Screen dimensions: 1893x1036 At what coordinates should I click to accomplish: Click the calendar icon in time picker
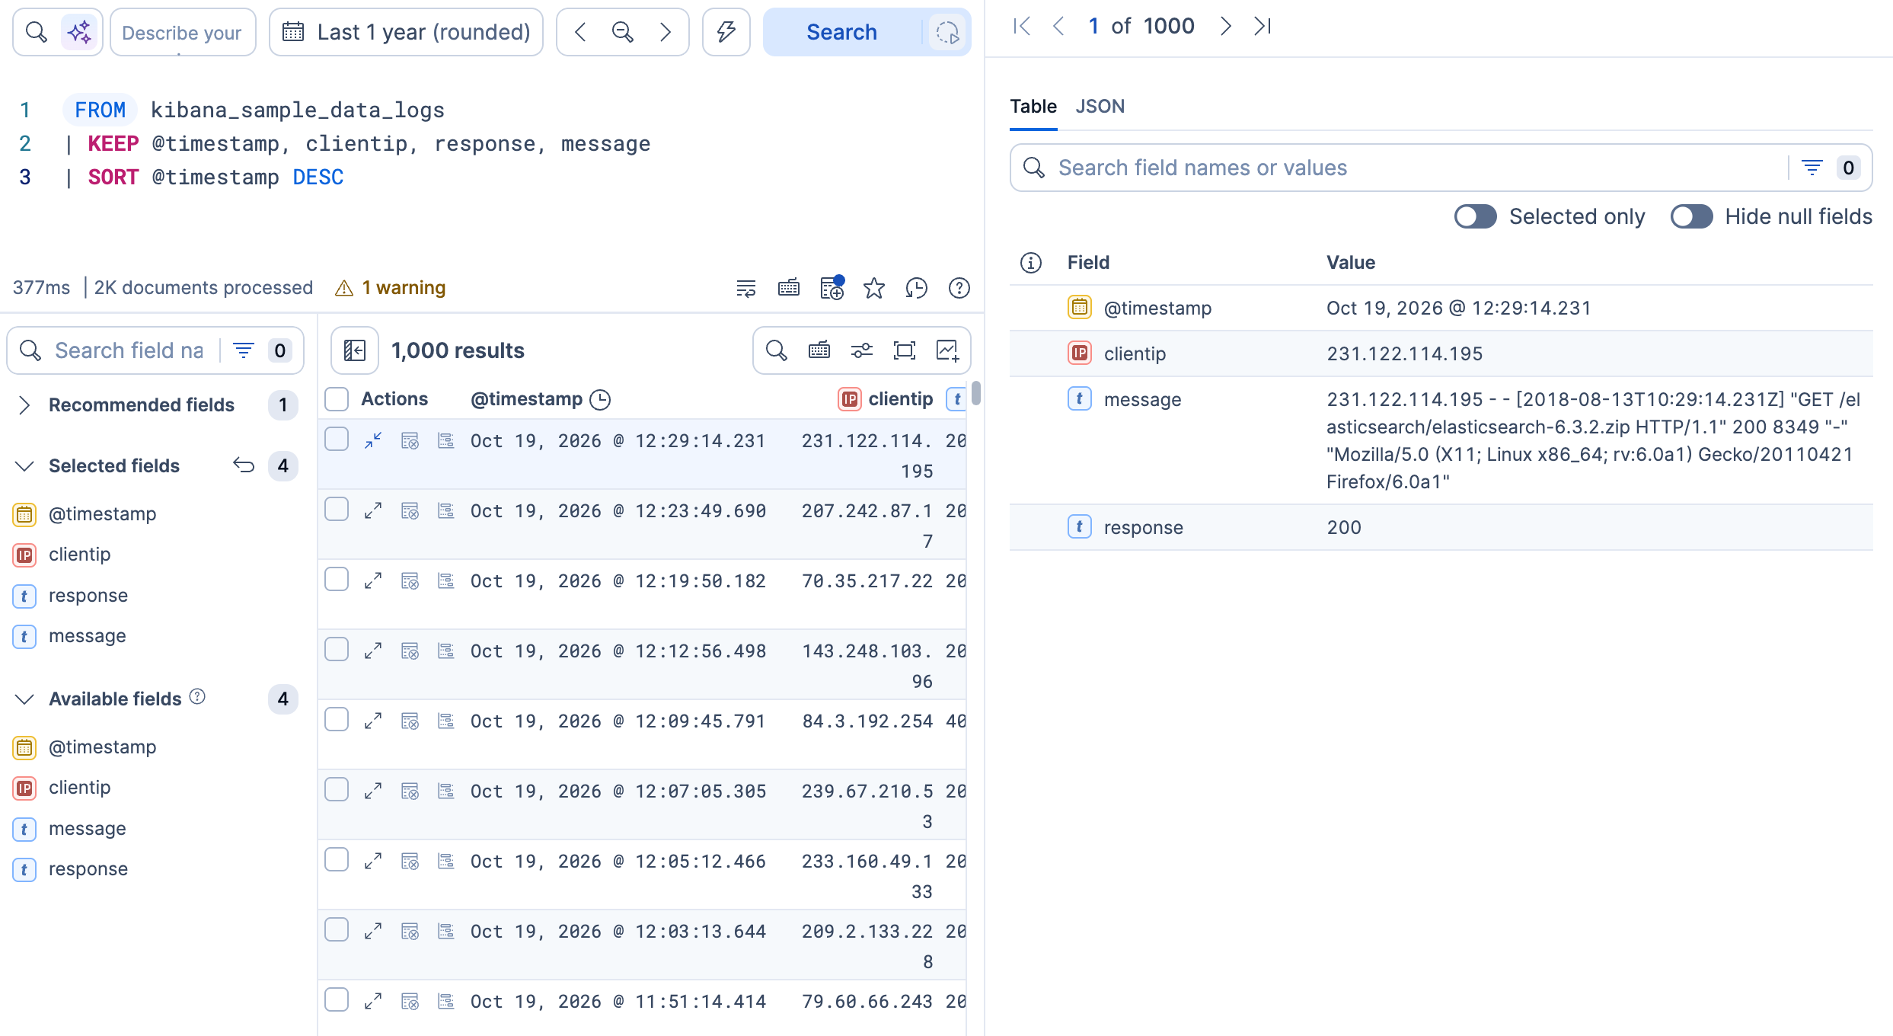coord(293,32)
